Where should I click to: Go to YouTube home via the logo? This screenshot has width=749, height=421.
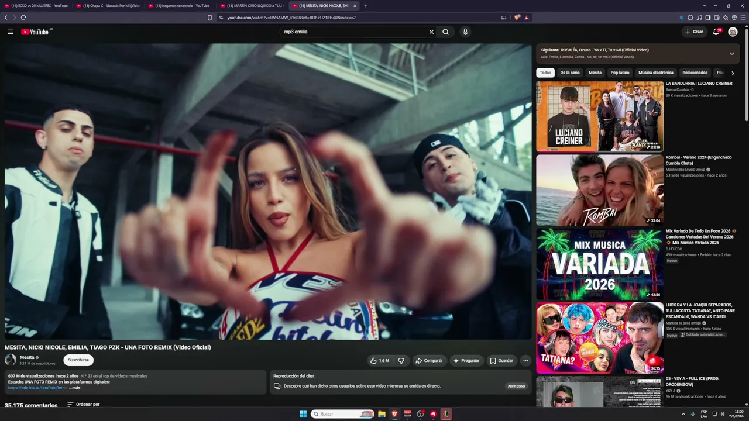pyautogui.click(x=35, y=32)
